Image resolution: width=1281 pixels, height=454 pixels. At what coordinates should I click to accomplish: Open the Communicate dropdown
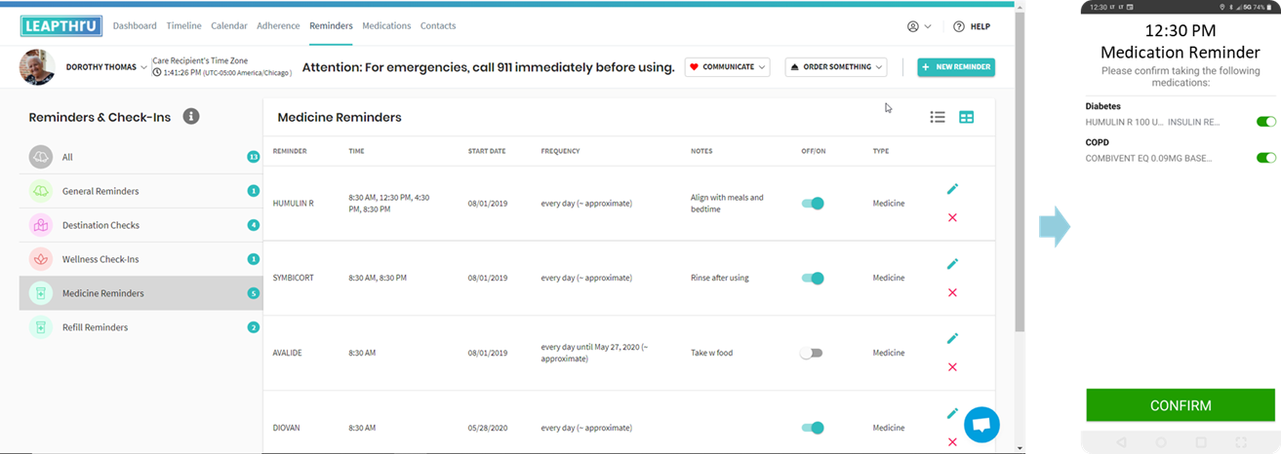tap(727, 67)
